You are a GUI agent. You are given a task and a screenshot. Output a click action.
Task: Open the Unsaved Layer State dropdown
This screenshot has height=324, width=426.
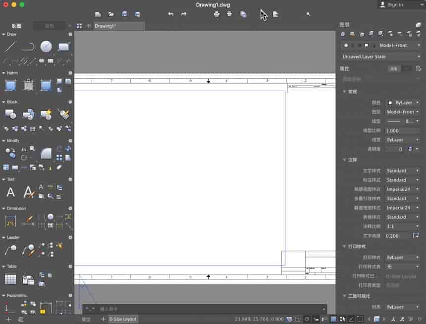(380, 56)
